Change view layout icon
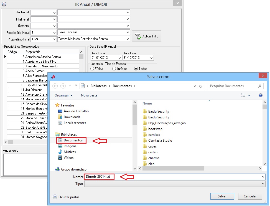This screenshot has width=270, height=206. click(243, 95)
